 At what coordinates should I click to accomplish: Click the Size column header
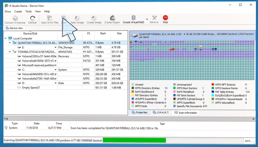click(x=119, y=33)
